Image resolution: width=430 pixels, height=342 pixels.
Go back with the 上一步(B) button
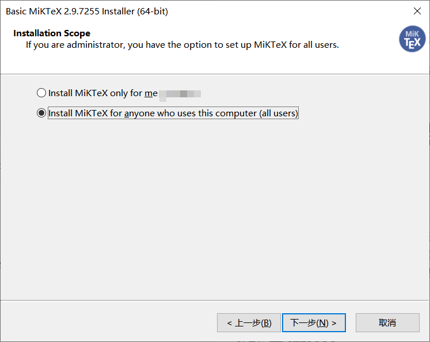pos(249,323)
